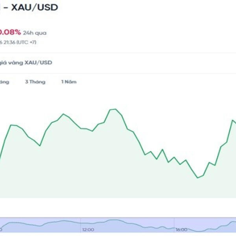
Task: Jump to the 16:00 marker in navigator
Action: click(x=181, y=229)
